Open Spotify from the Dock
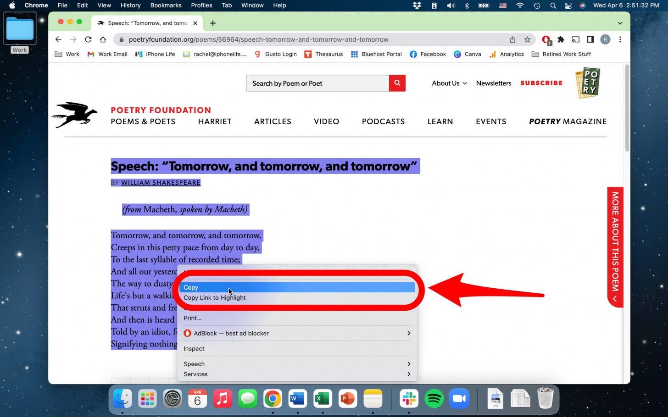Viewport: 668px width, 417px height. [x=434, y=398]
